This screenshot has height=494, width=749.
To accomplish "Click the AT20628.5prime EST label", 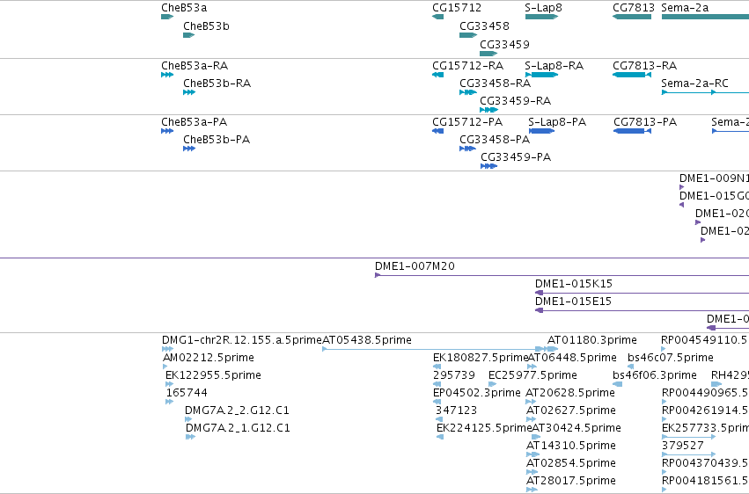I will tap(569, 393).
